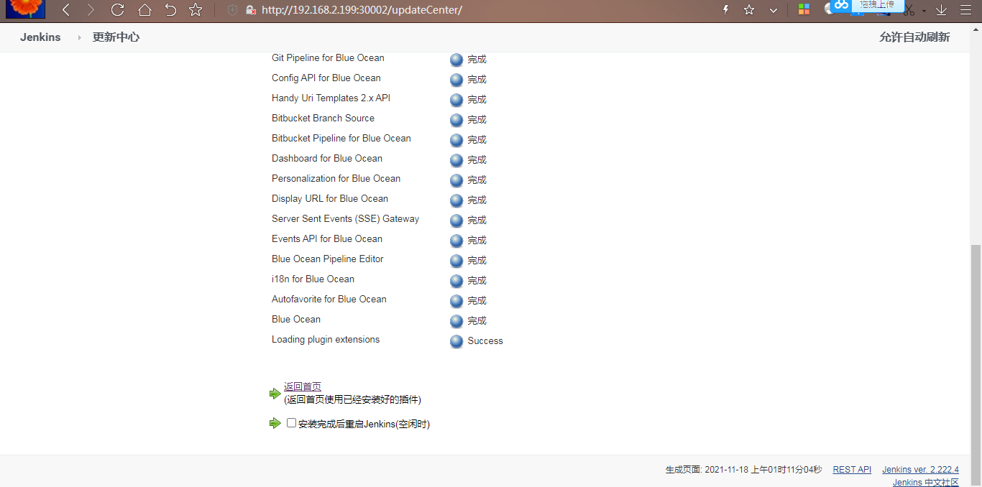Screen dimensions: 982x487
Task: Click the breadcrumb arrow separator dropdown
Action: click(x=79, y=37)
